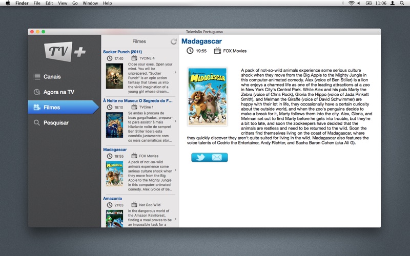
Task: Click the 11:06 clock in menu bar
Action: tap(381, 3)
